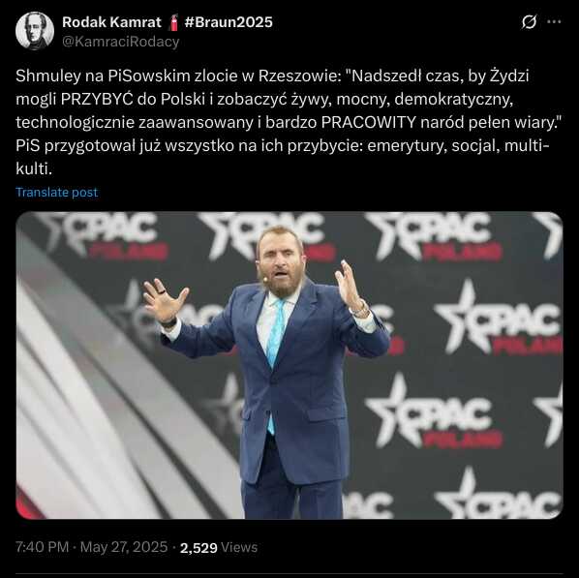Image resolution: width=579 pixels, height=578 pixels.
Task: Click the fire extinguisher emoji in name
Action: 173,22
